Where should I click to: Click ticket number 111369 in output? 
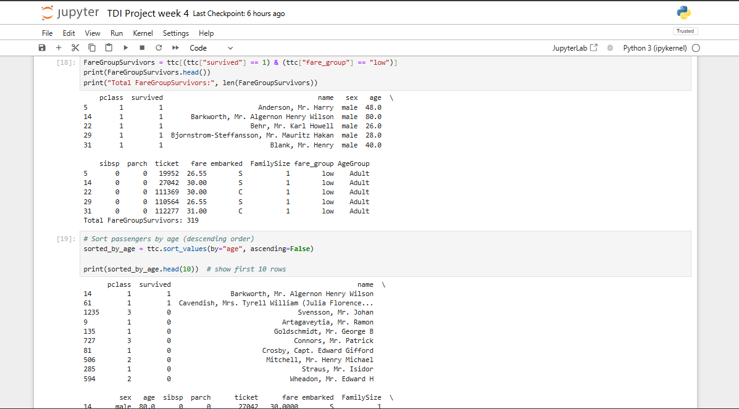coord(167,192)
